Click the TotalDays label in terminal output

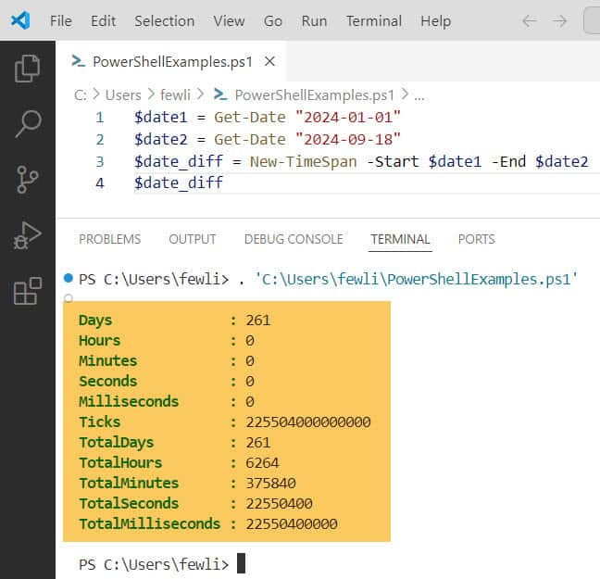click(117, 442)
